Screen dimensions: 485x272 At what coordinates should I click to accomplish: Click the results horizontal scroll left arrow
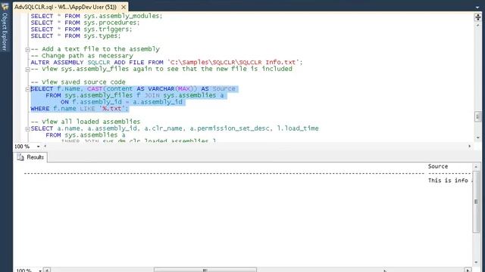47,270
